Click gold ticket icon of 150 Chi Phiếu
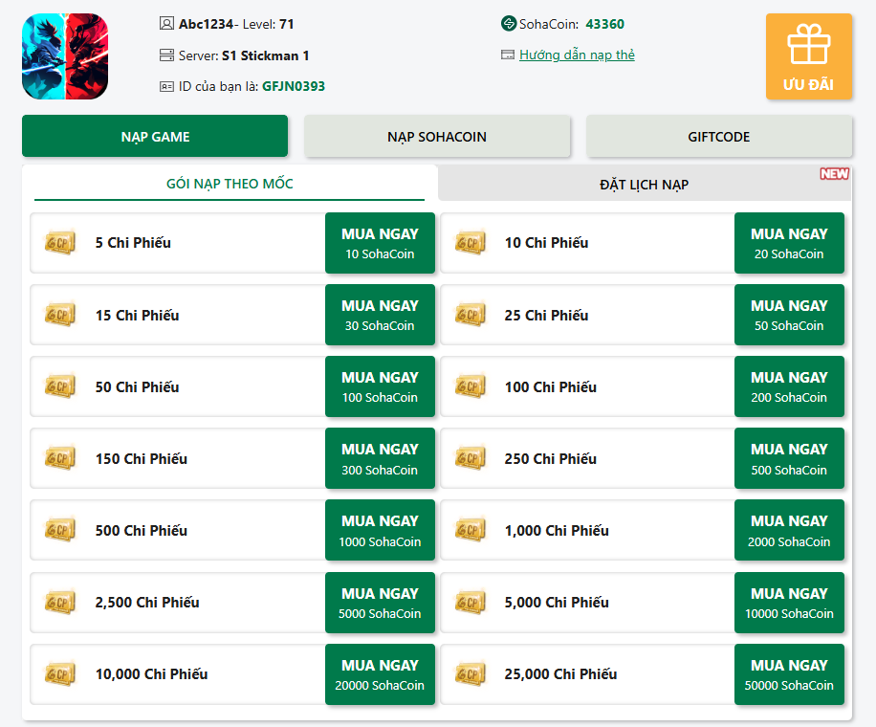This screenshot has width=876, height=727. [x=60, y=458]
